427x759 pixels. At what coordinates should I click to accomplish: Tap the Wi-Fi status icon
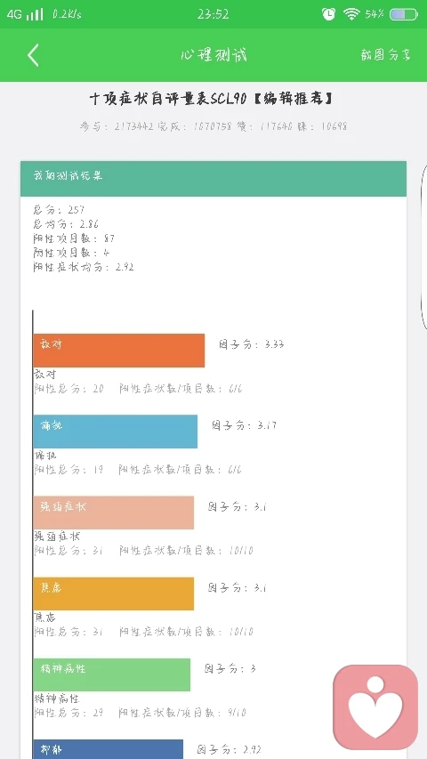pos(351,14)
